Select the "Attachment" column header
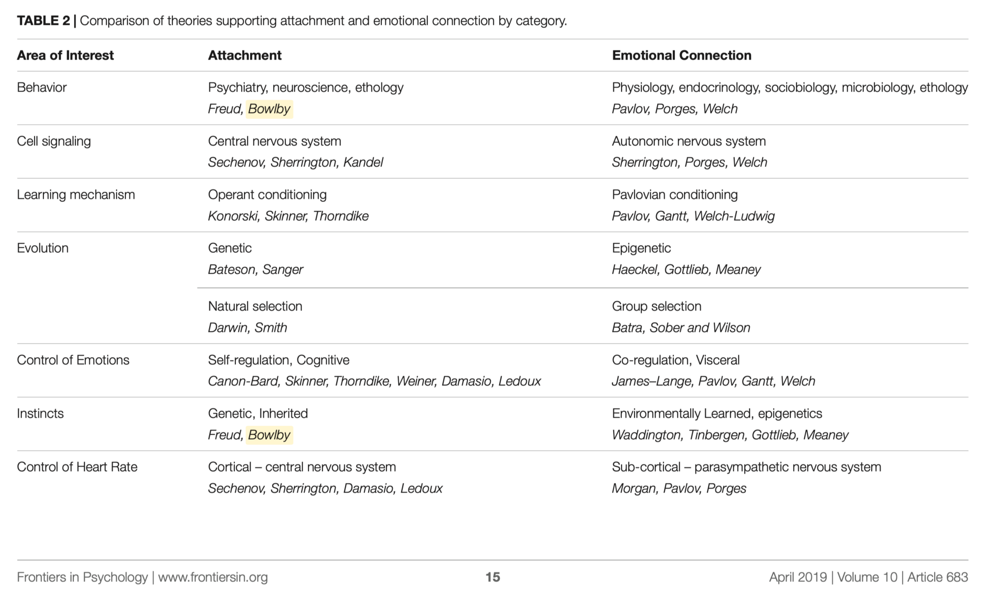This screenshot has width=1008, height=595. point(245,55)
